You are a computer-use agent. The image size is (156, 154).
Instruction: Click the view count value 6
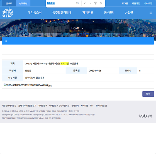pyautogui.click(x=140, y=71)
